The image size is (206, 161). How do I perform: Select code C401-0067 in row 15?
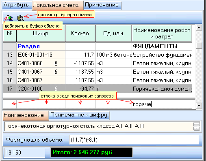click(x=41, y=72)
